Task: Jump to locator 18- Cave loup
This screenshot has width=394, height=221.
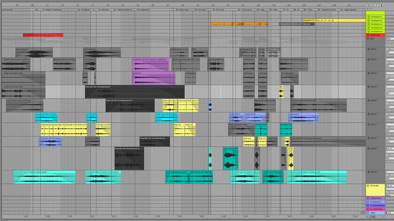Action: point(181,10)
